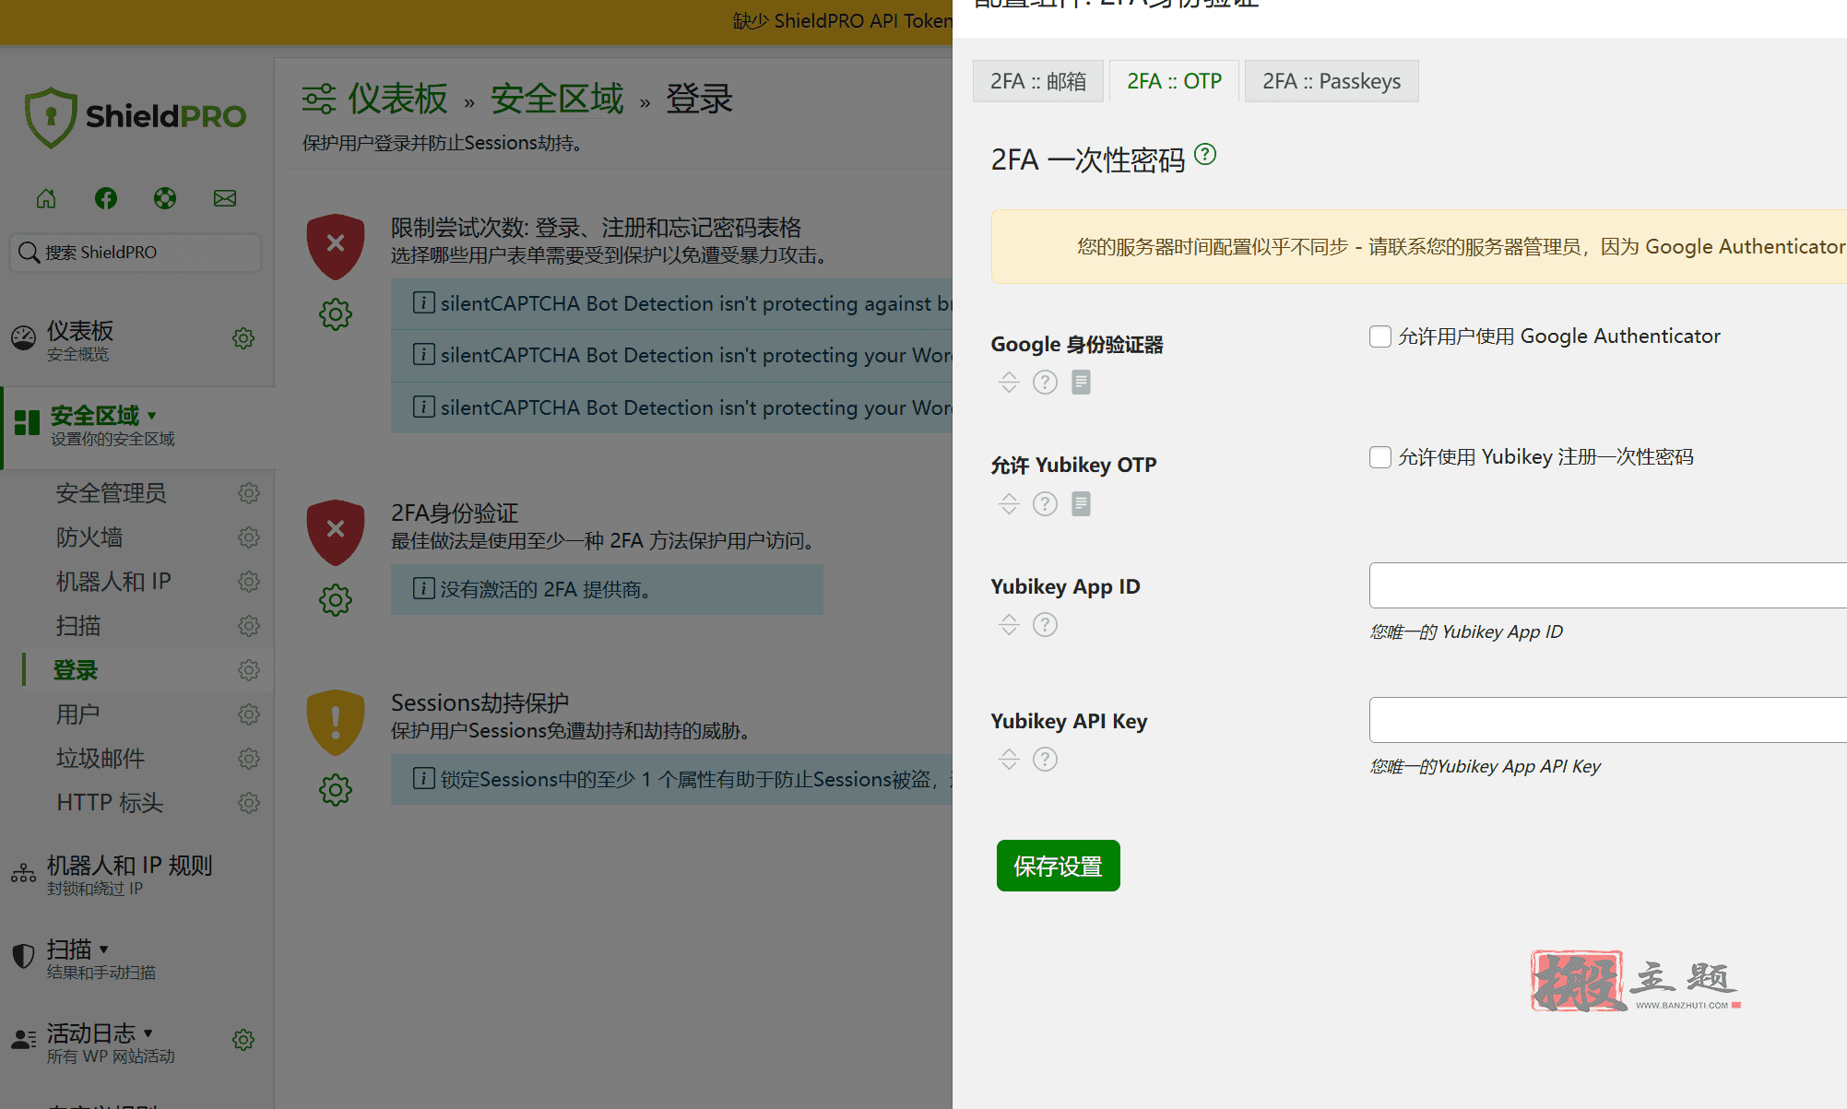
Task: Open gear settings for 扫描 submenu
Action: click(x=249, y=626)
